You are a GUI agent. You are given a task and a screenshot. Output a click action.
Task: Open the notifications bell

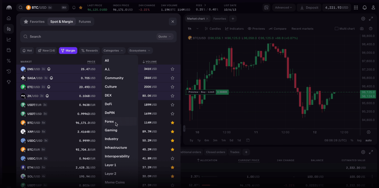(x=365, y=7)
